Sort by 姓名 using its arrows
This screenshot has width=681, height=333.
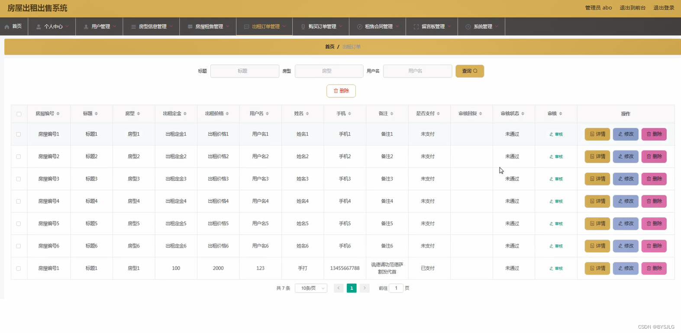(307, 114)
